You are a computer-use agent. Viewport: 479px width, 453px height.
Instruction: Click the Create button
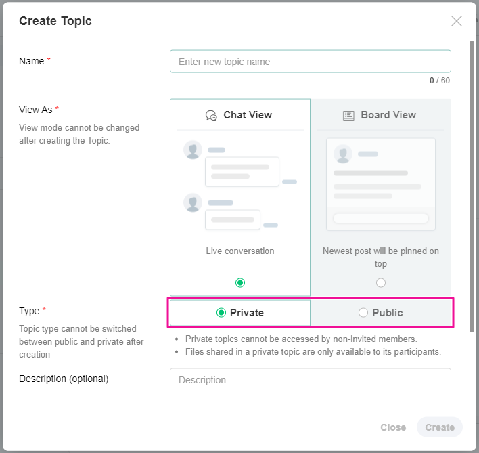coord(440,427)
